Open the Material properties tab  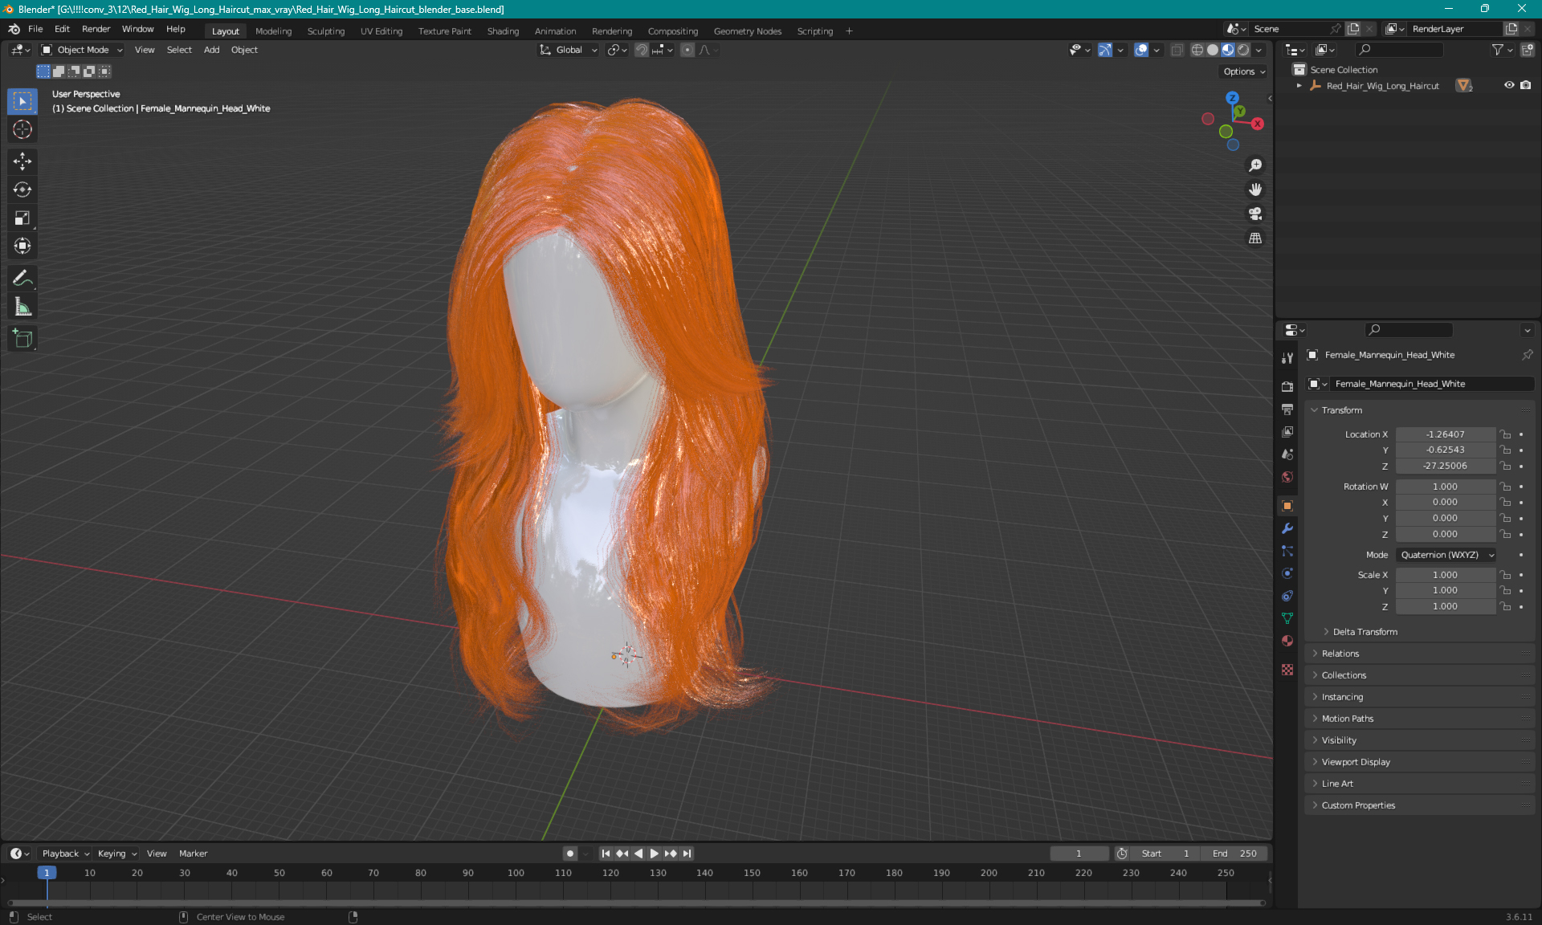[x=1287, y=641]
